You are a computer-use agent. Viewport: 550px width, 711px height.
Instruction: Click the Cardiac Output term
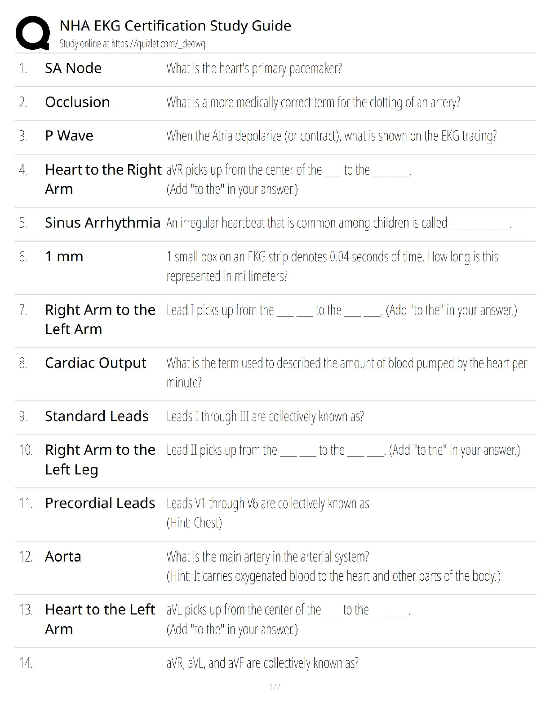pos(95,363)
